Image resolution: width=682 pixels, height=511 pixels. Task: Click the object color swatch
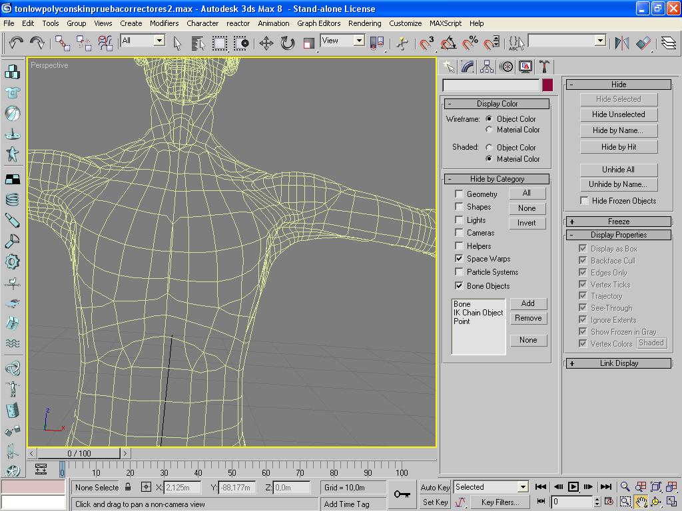tap(547, 85)
